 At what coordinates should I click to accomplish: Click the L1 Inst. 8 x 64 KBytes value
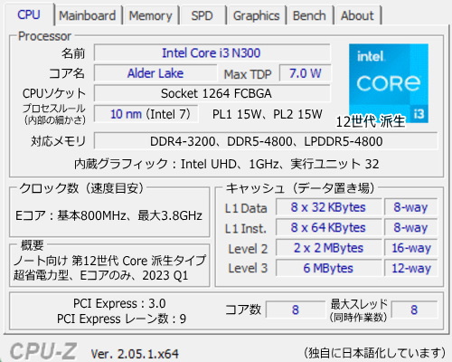(328, 228)
